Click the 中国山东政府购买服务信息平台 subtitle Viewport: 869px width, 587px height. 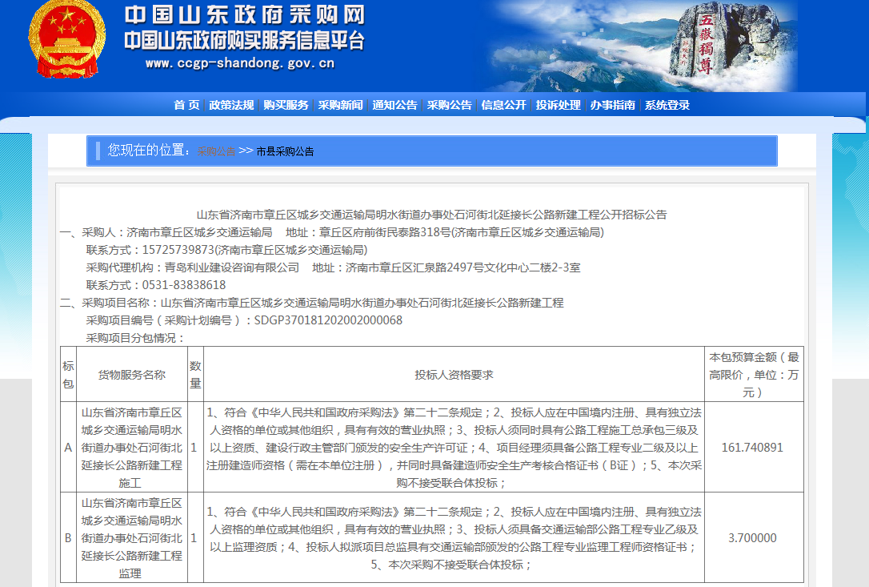(x=244, y=41)
